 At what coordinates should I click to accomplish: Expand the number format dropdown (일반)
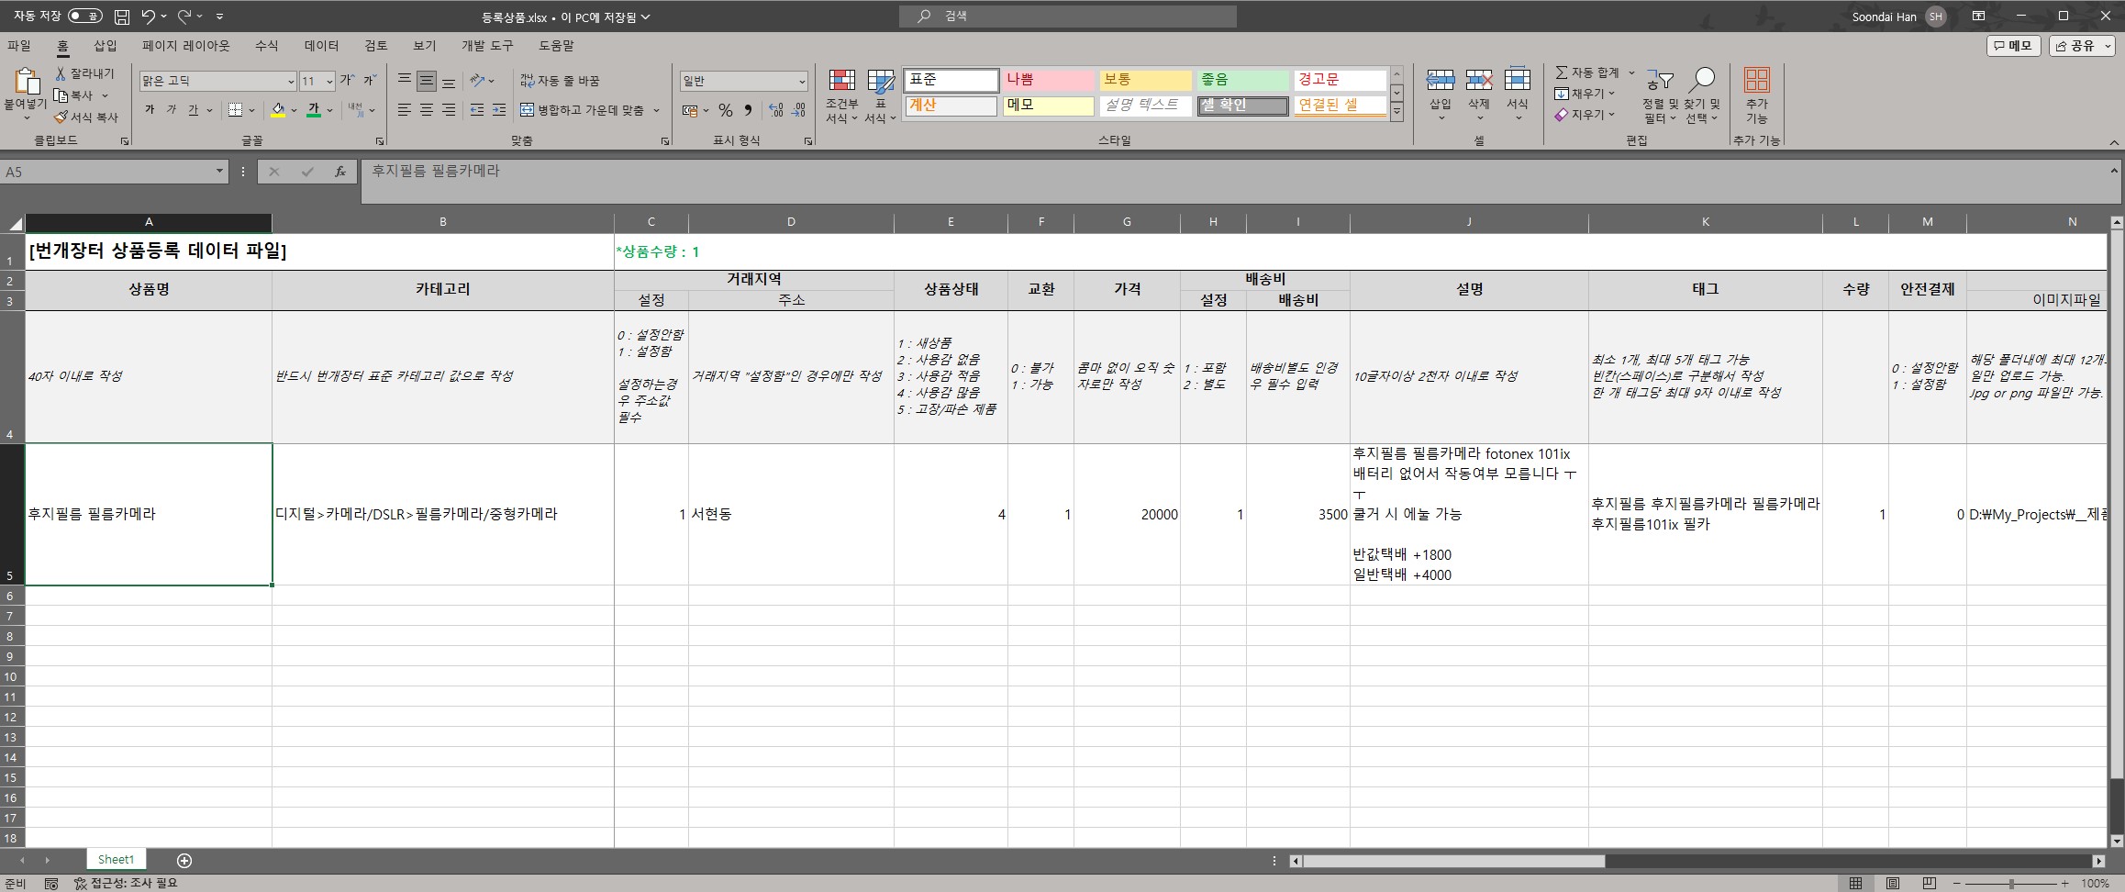[x=801, y=82]
